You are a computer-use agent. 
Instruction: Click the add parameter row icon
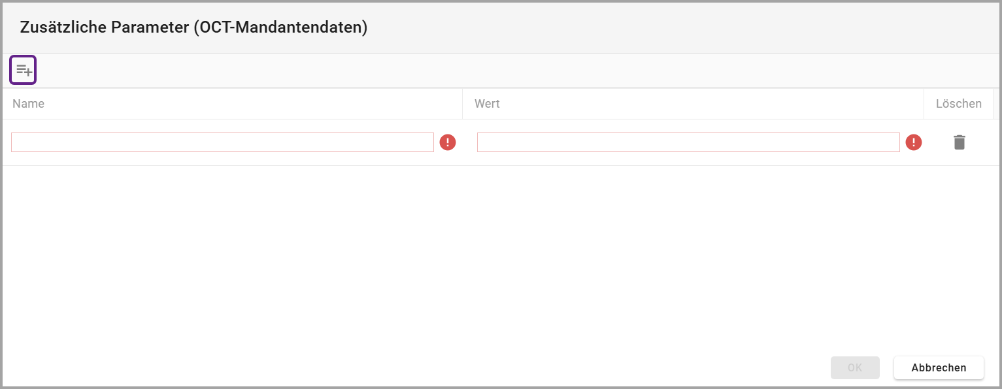coord(23,70)
